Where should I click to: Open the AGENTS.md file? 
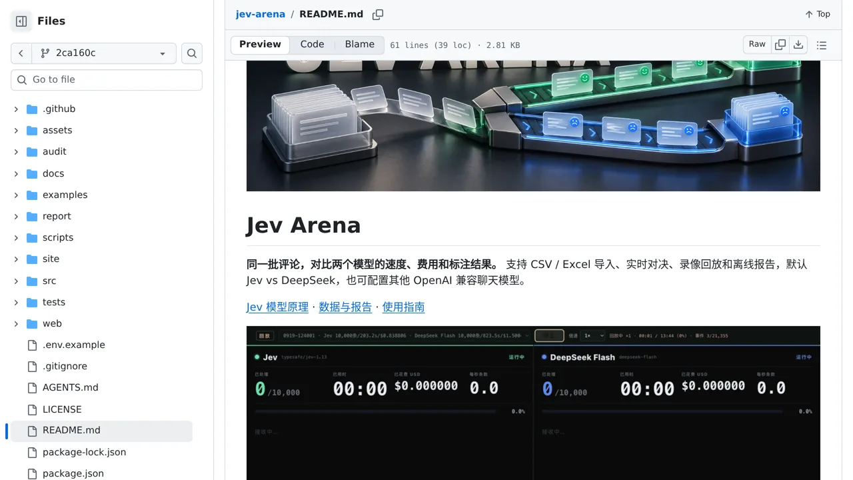(70, 387)
